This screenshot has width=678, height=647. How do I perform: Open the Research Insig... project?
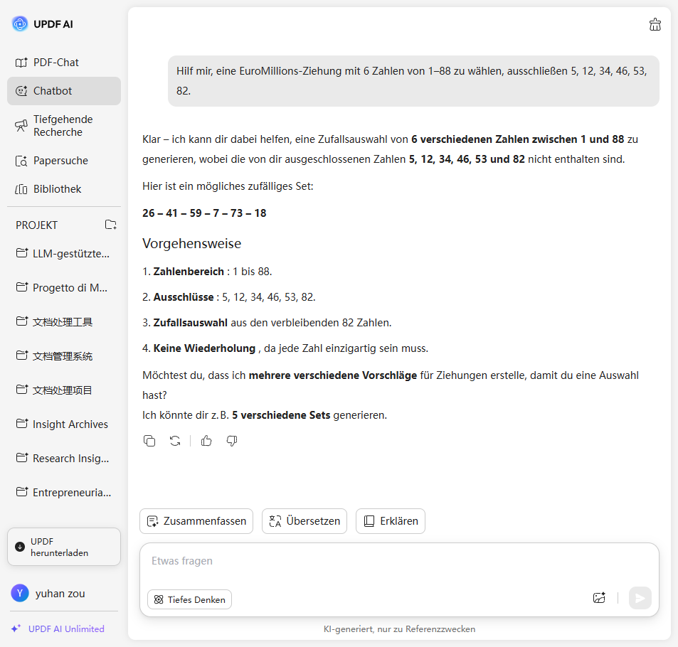[x=64, y=459]
